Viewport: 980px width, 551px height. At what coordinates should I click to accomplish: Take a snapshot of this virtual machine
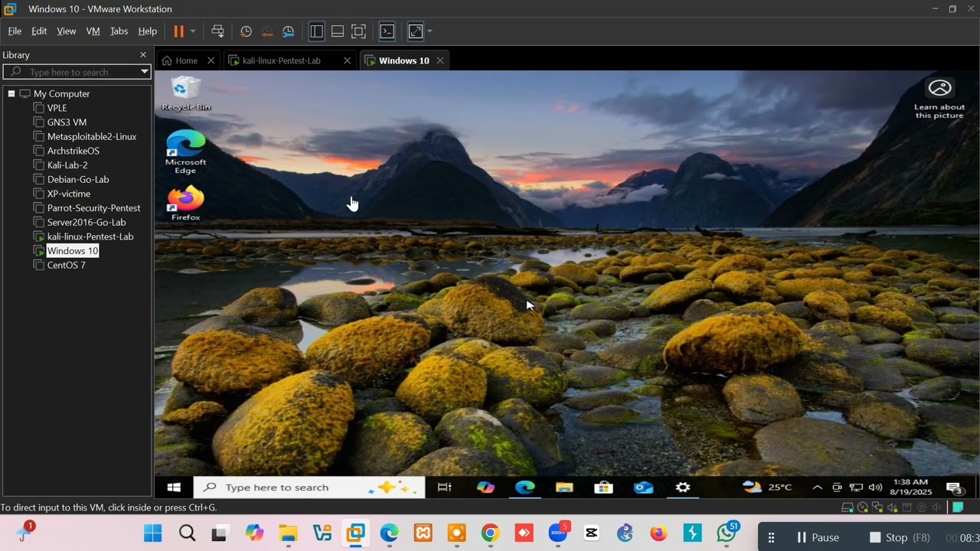pyautogui.click(x=246, y=31)
